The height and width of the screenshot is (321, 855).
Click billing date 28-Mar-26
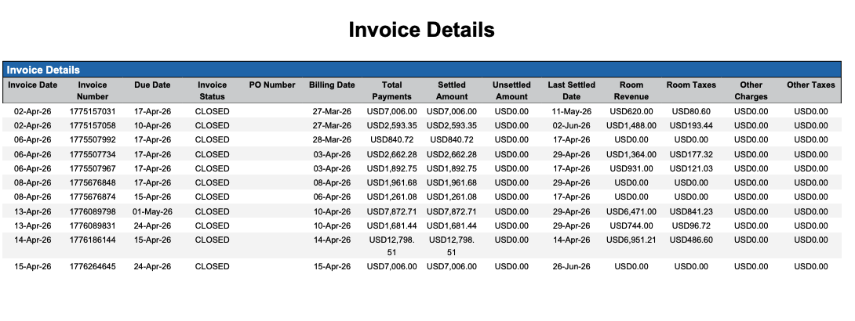click(x=332, y=140)
